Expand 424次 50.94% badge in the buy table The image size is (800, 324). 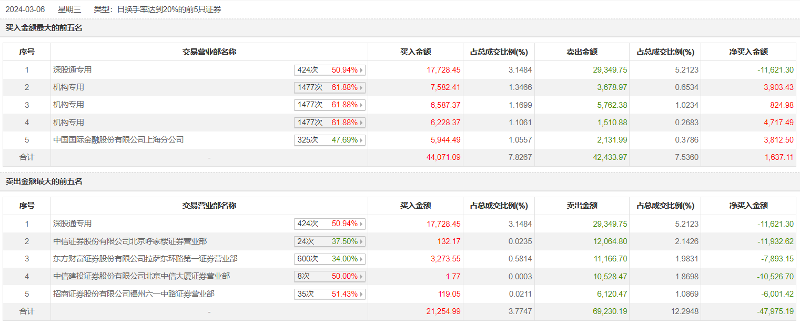[x=329, y=70]
